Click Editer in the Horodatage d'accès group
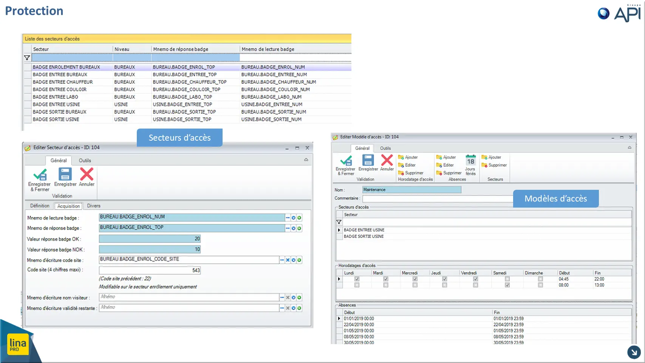645x363 pixels. [407, 165]
